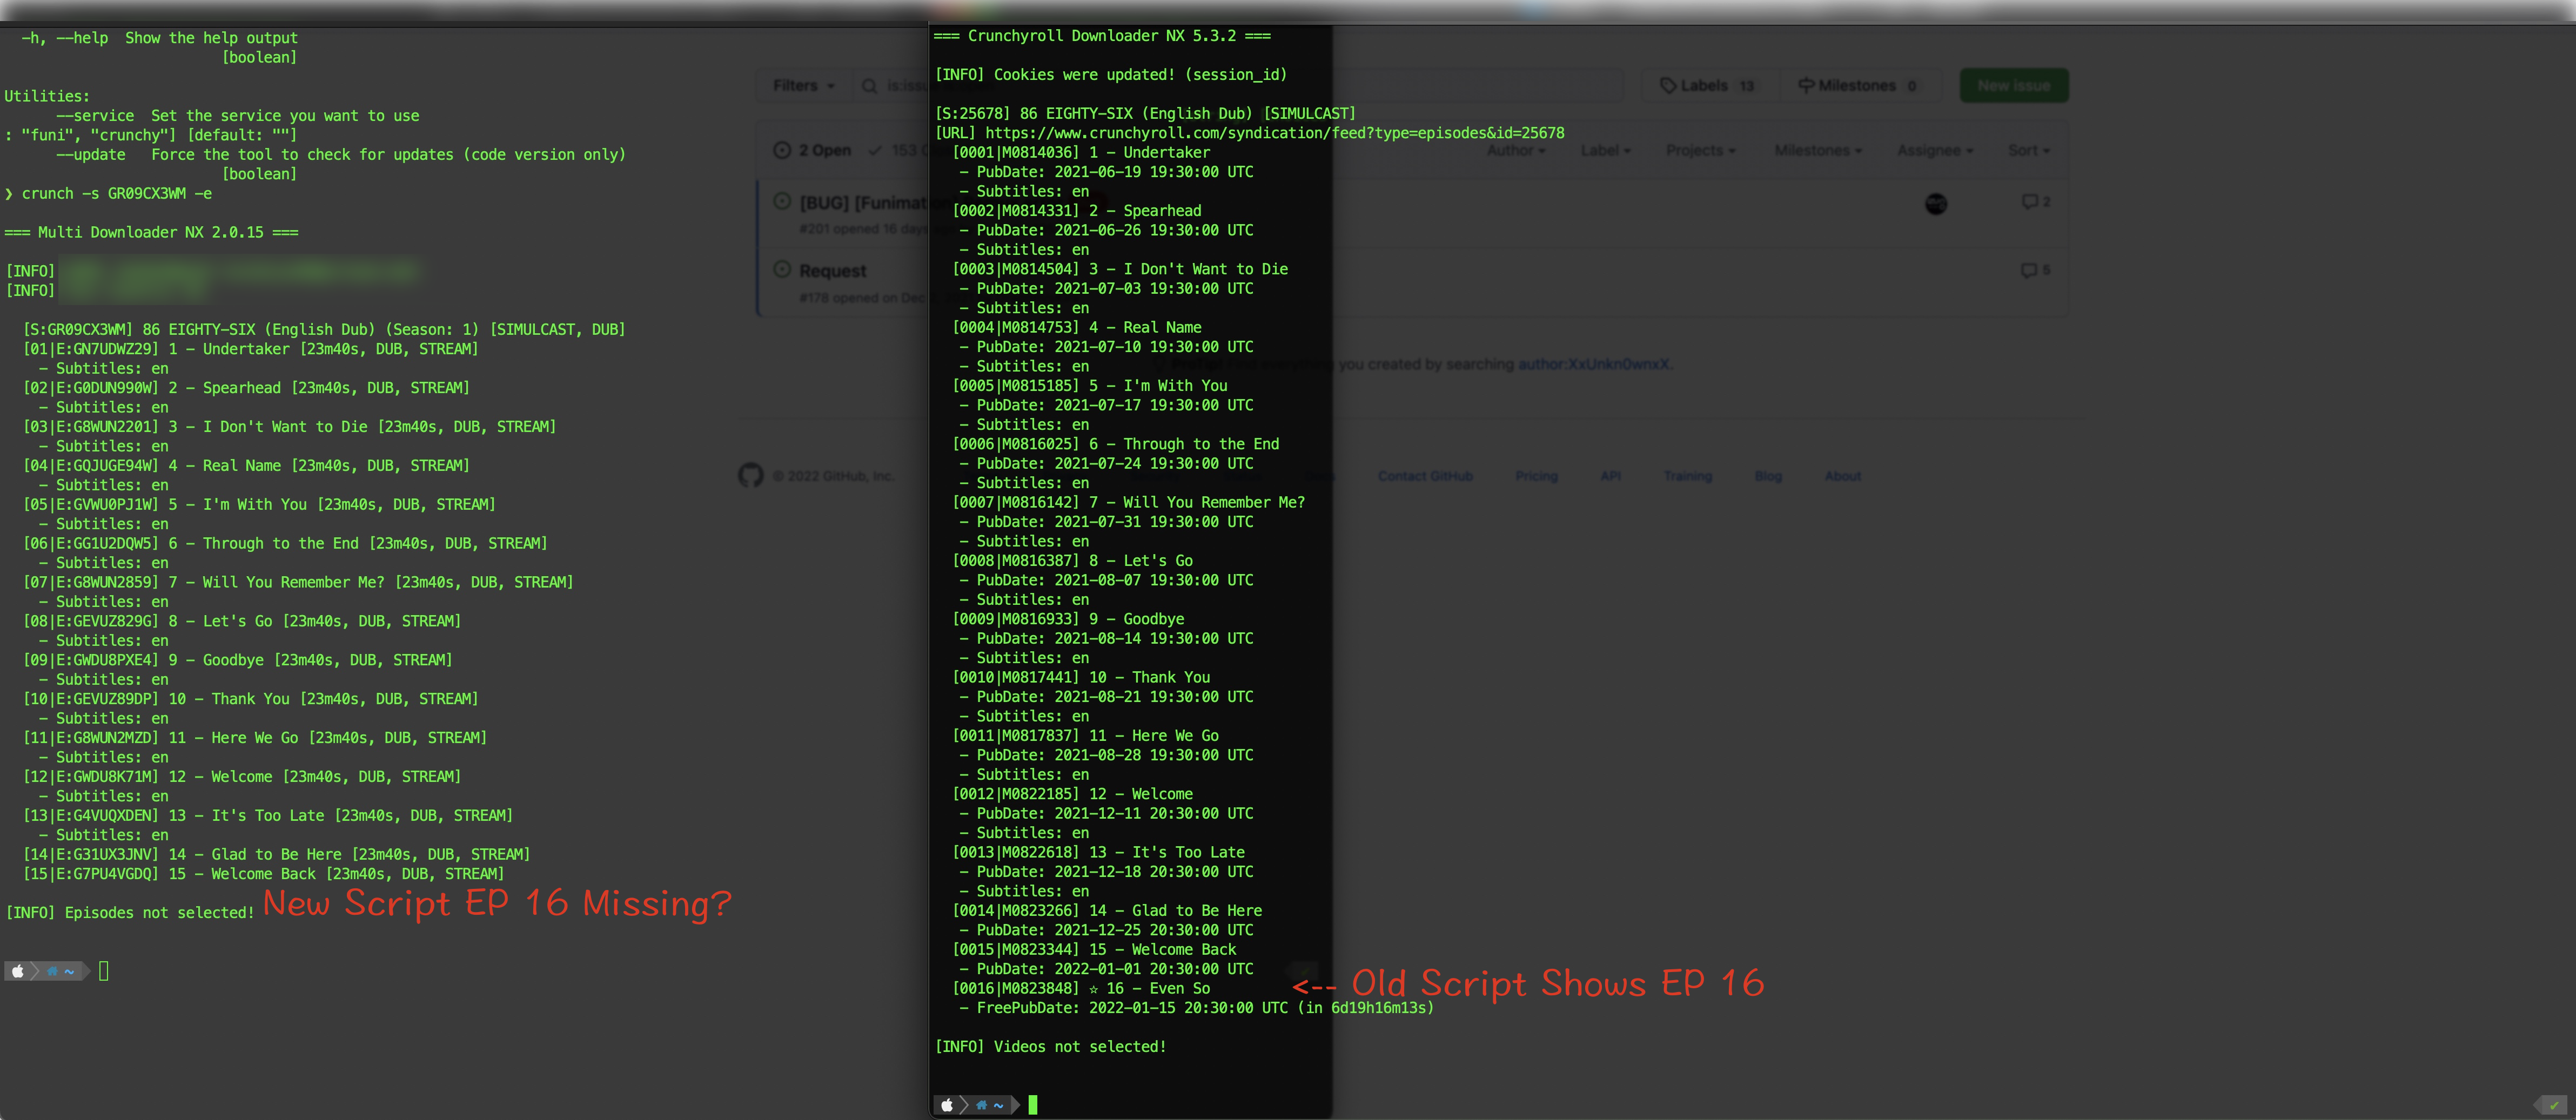2576x1120 pixels.
Task: Expand the Milestones filter dropdown in issue header
Action: click(1818, 151)
